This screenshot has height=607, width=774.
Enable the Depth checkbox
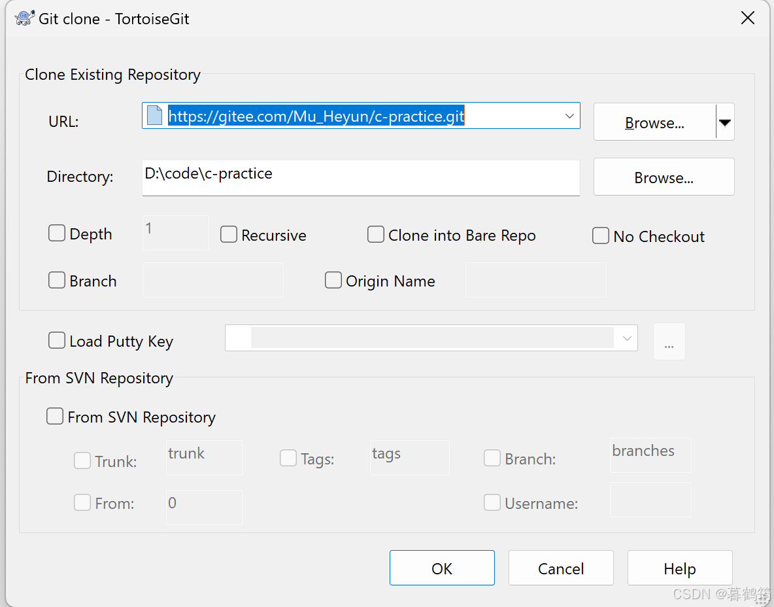click(x=57, y=233)
